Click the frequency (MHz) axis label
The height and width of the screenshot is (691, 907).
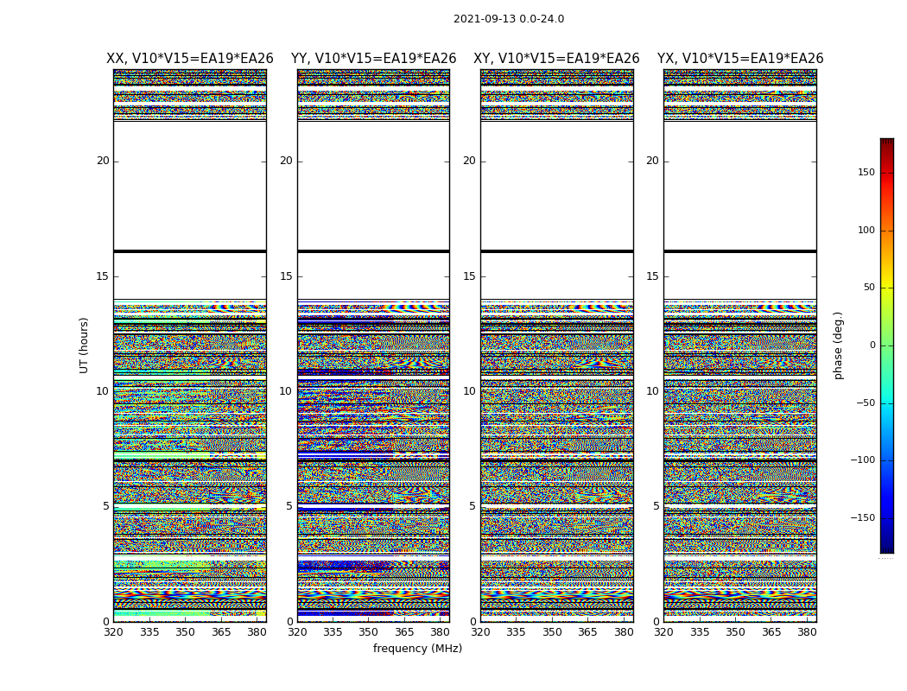(417, 648)
